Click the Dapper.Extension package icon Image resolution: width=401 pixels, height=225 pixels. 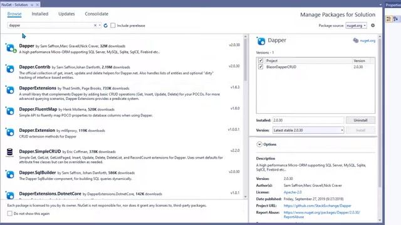point(10,132)
